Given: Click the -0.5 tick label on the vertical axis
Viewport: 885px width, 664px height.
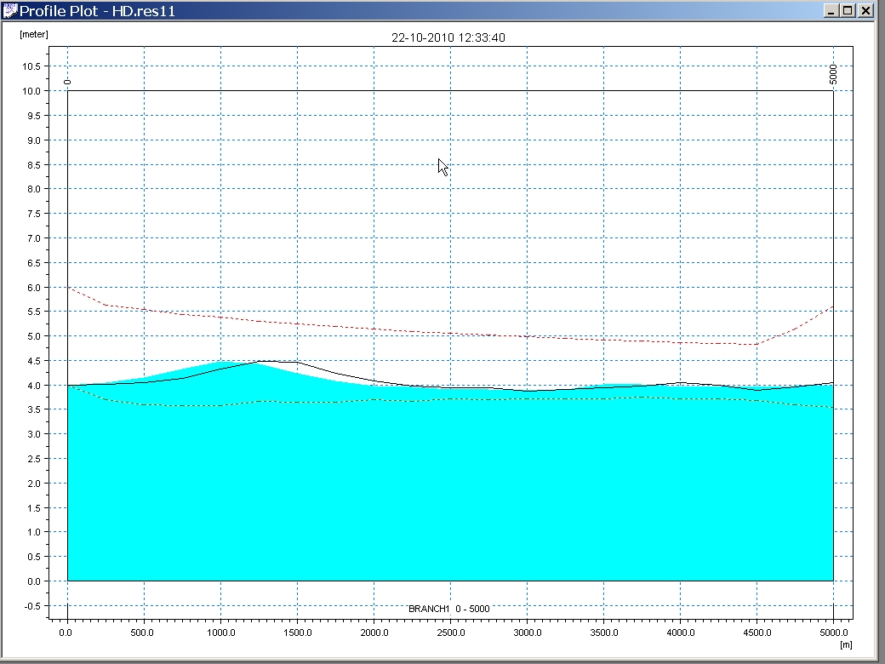Looking at the screenshot, I should pos(32,606).
